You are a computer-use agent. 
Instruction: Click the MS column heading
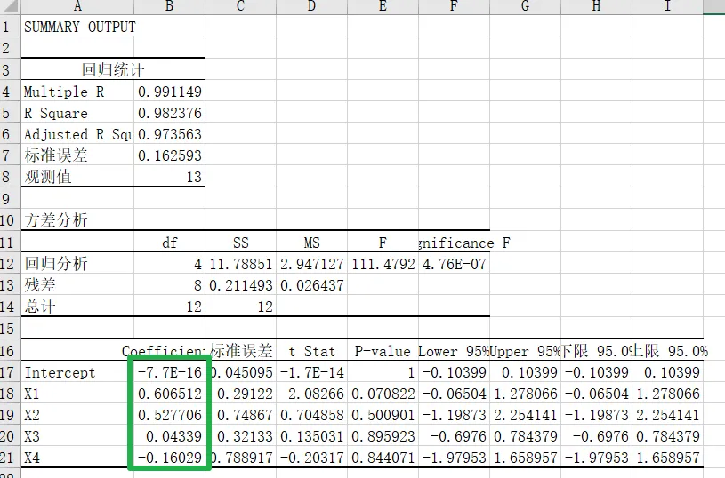pos(311,242)
